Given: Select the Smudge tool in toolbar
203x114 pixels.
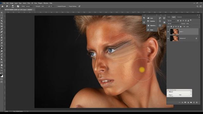Looking at the screenshot, I should 2,48.
